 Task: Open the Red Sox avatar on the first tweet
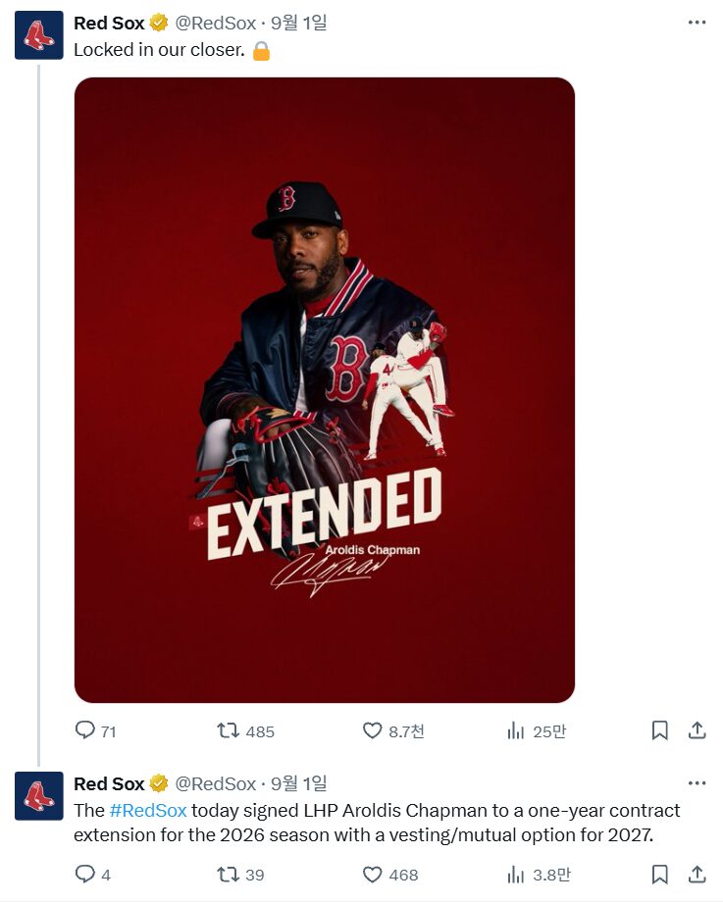(39, 35)
